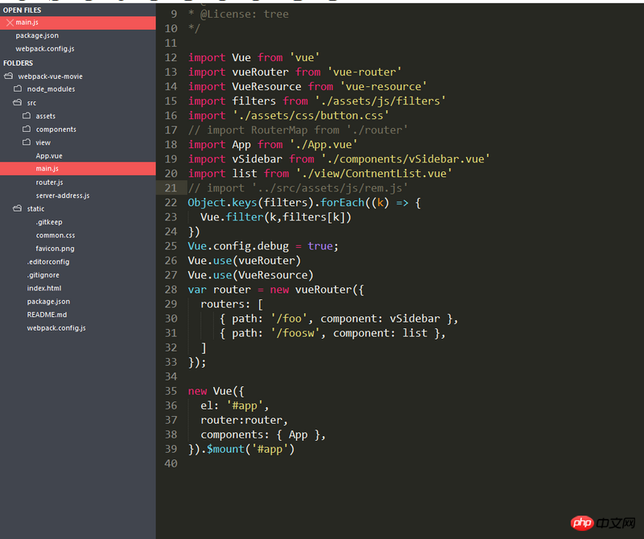Screen dimensions: 644x539
Task: Collapse the static folder
Action: [35, 208]
